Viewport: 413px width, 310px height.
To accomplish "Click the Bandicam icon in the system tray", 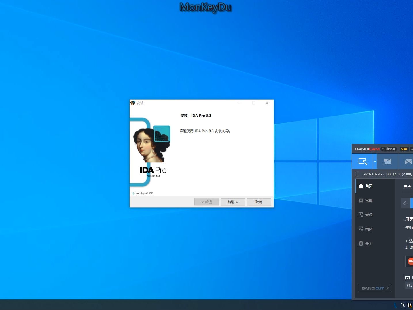I will pos(395,305).
